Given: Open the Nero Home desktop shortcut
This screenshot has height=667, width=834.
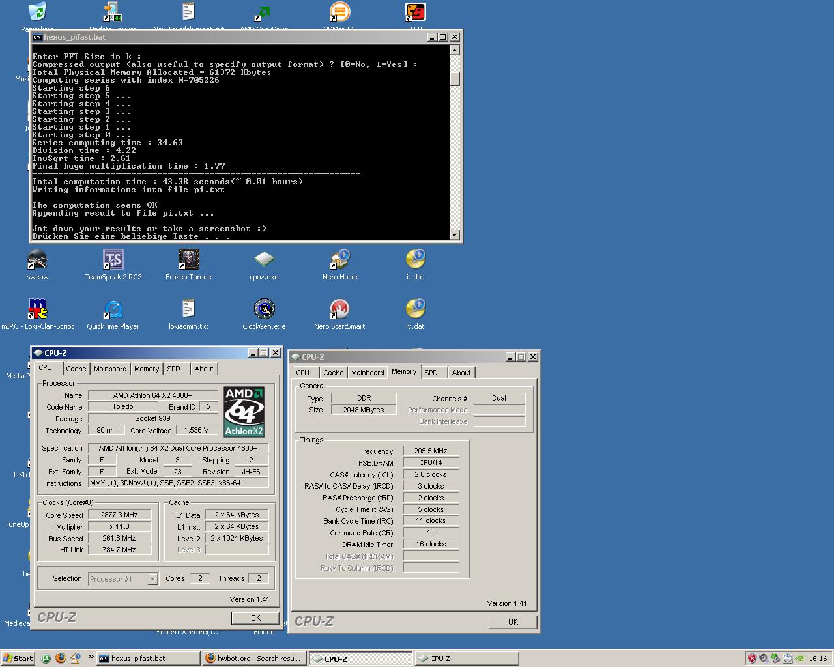Looking at the screenshot, I should click(339, 259).
